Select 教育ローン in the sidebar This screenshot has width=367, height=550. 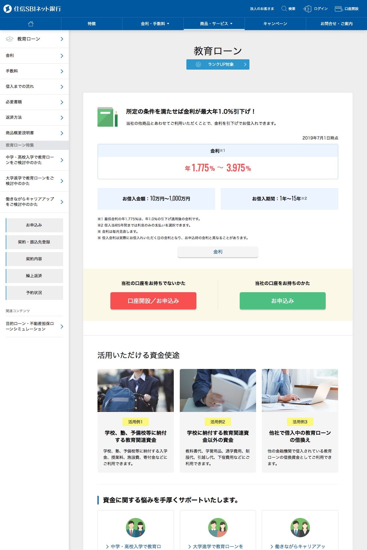(34, 39)
